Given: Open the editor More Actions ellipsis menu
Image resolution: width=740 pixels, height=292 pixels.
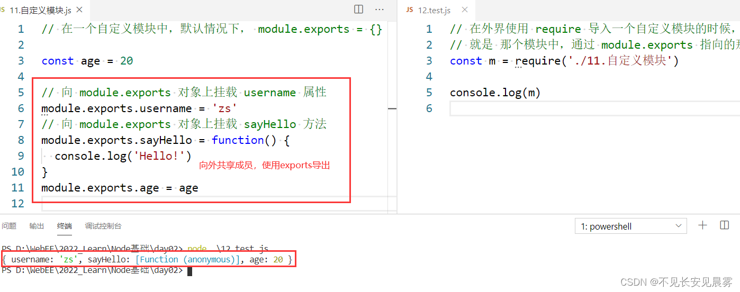Looking at the screenshot, I should click(380, 10).
